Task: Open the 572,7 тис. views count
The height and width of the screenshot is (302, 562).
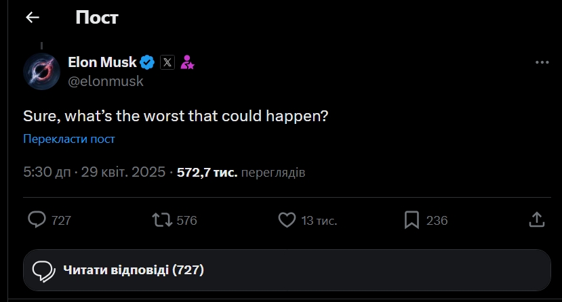Action: (207, 172)
